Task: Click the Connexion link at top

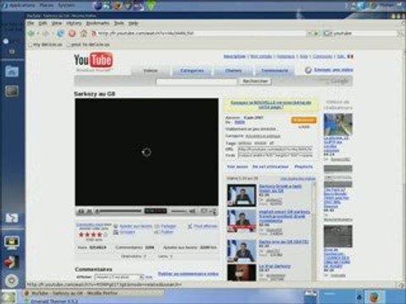Action: pyautogui.click(x=322, y=57)
